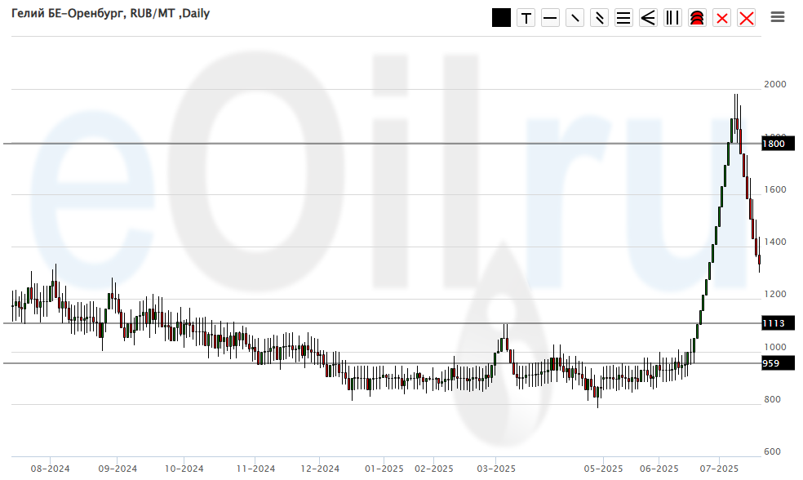This screenshot has height=480, width=803.
Task: Click the 1113 price level label
Action: (x=775, y=323)
